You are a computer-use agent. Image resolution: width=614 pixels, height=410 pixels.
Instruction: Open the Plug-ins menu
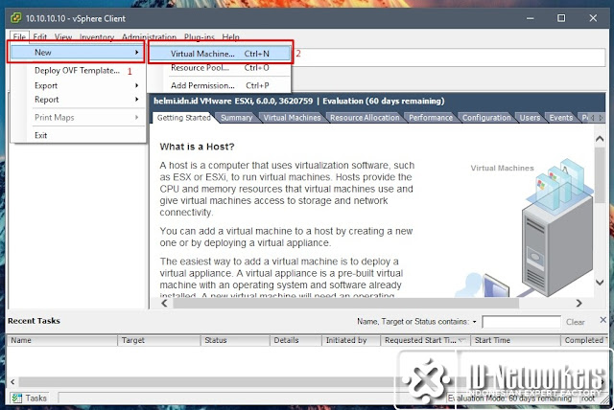[200, 36]
